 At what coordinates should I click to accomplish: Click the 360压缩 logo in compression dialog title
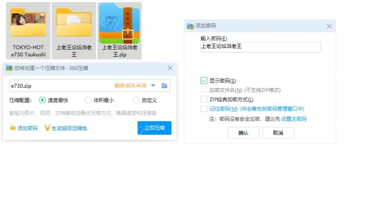coord(9,68)
